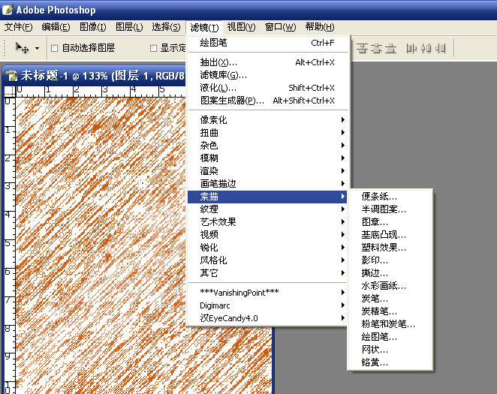Enable the 自动选择图层 checkbox
The height and width of the screenshot is (394, 497).
(55, 48)
